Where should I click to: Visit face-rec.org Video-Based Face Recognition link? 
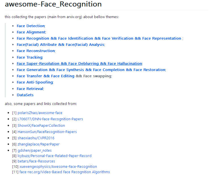coord(65,172)
